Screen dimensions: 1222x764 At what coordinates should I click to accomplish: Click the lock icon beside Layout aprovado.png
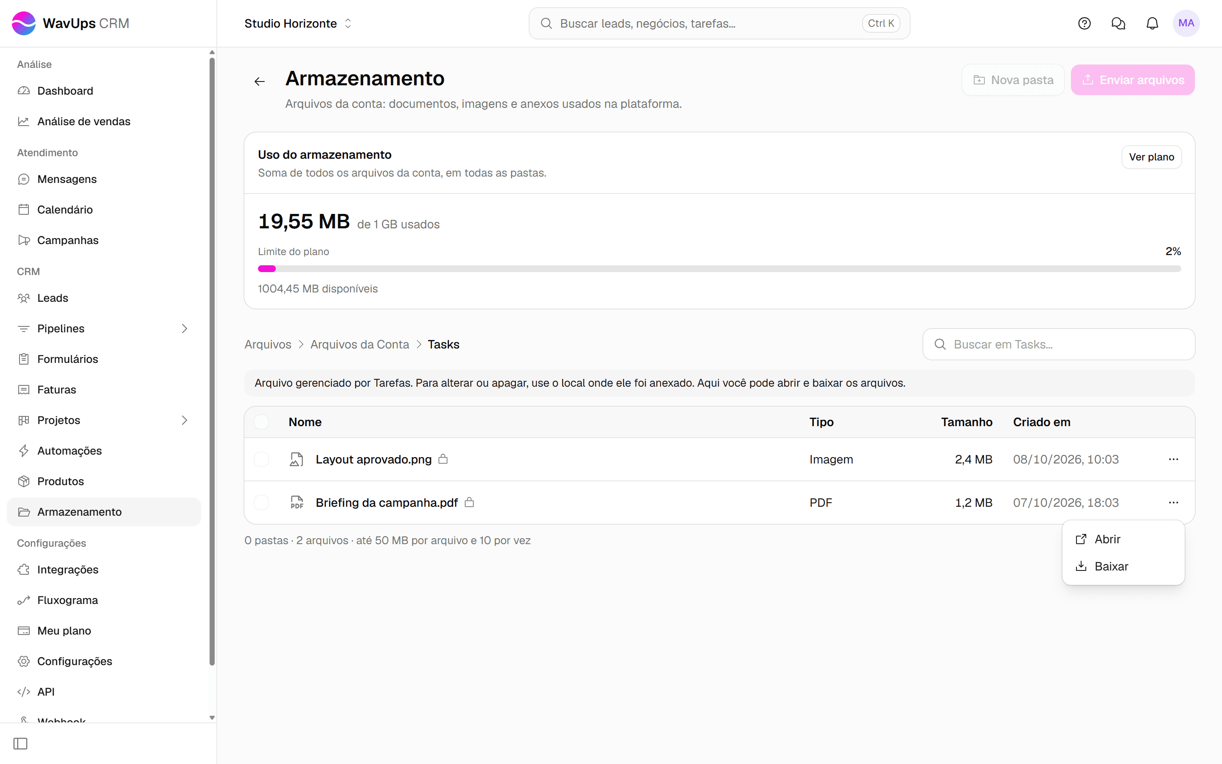[x=443, y=459]
